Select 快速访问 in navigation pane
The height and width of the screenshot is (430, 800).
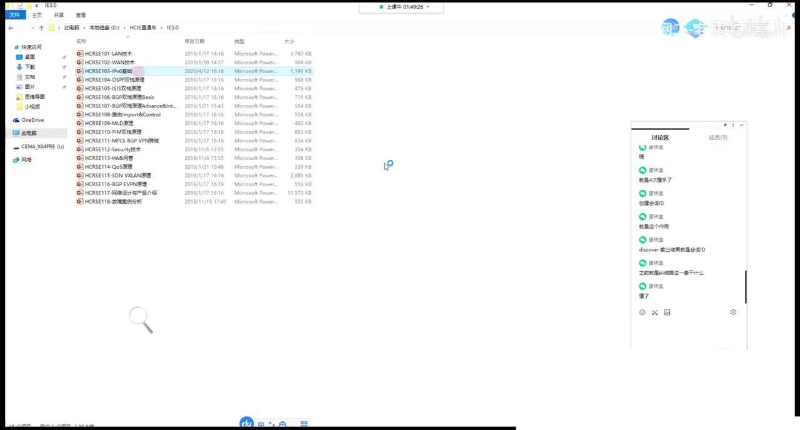[x=31, y=47]
